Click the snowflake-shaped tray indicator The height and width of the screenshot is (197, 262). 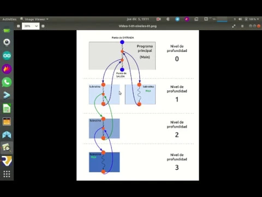click(x=168, y=19)
